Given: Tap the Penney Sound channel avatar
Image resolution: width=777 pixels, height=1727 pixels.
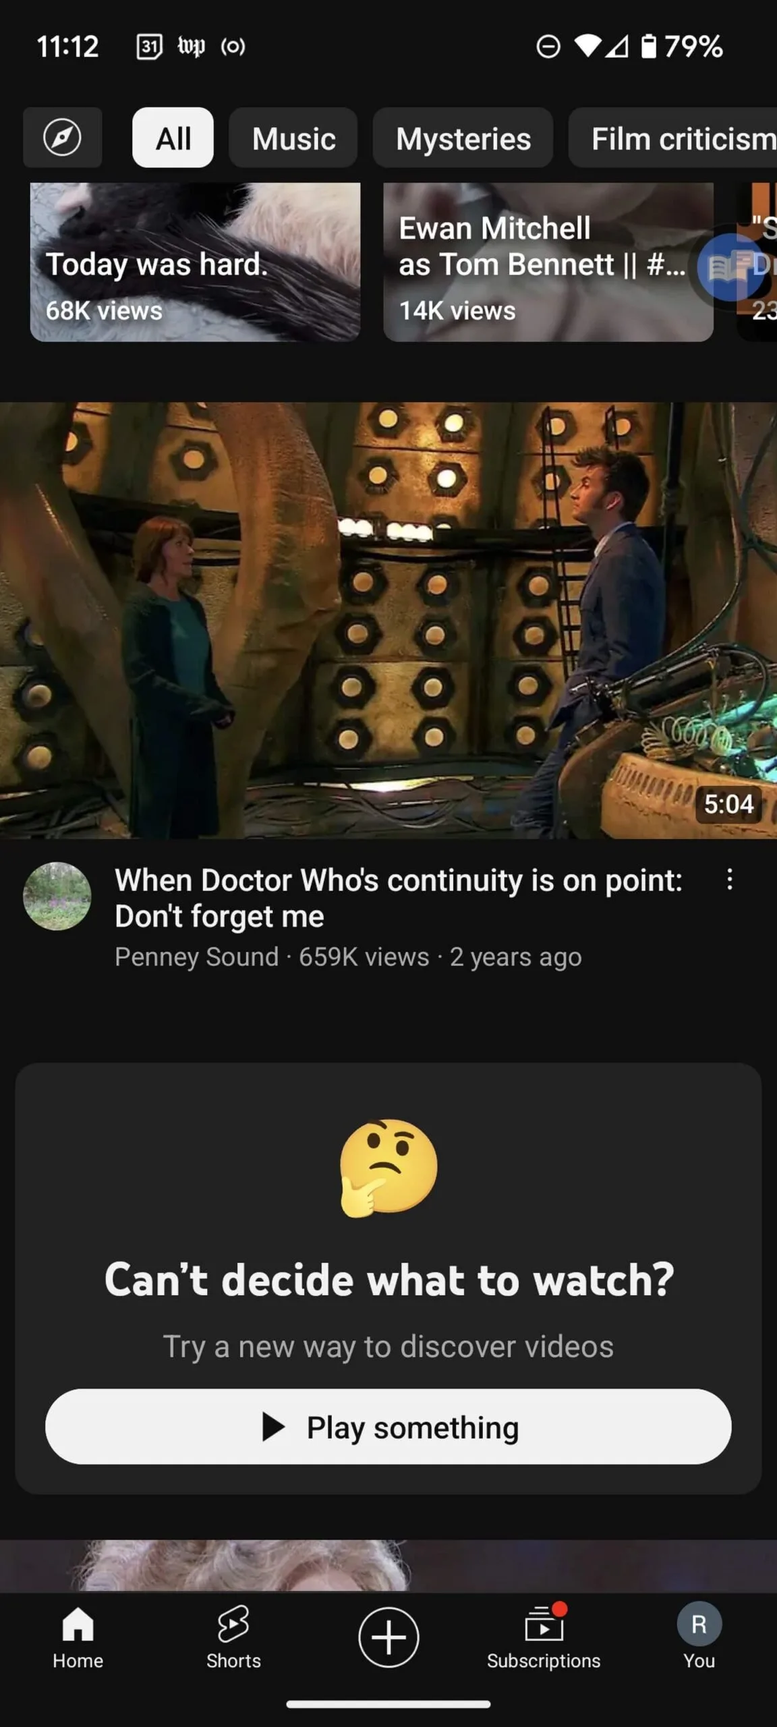Looking at the screenshot, I should coord(57,896).
